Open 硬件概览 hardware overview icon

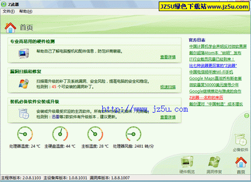coord(187,165)
